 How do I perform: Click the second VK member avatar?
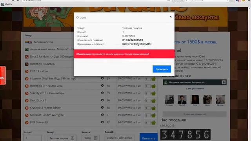coord(182,99)
